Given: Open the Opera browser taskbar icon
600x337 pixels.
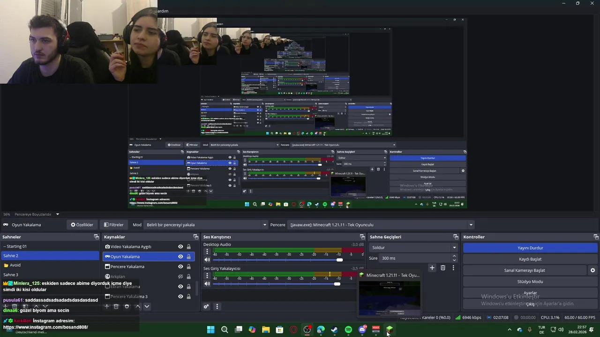Looking at the screenshot, I should point(293,330).
